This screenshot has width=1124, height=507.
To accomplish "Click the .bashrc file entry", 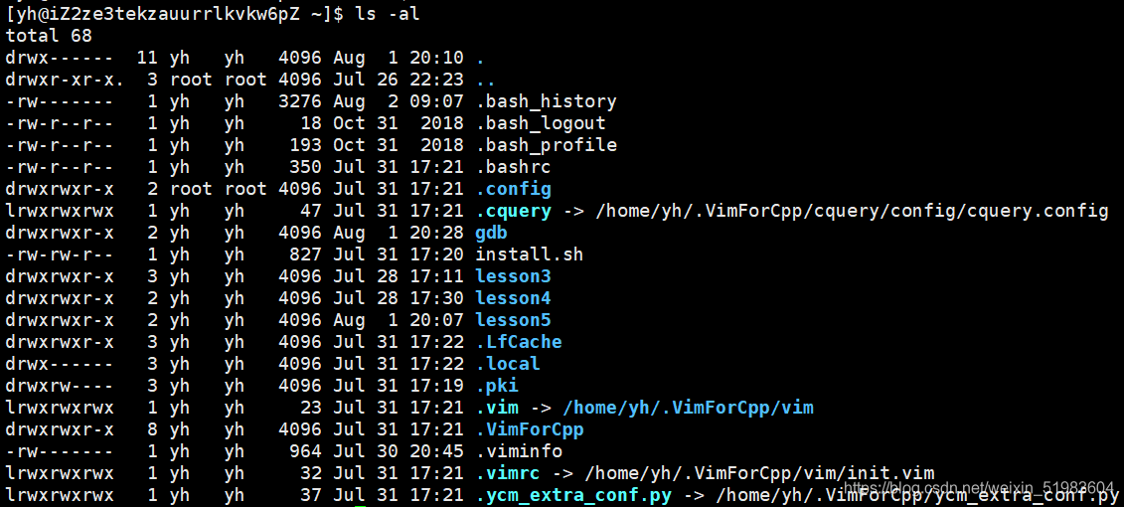I will point(513,167).
